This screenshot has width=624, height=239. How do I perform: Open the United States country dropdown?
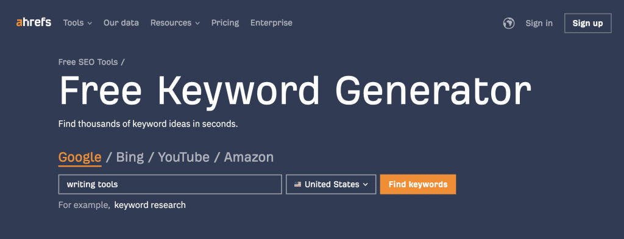click(x=331, y=184)
